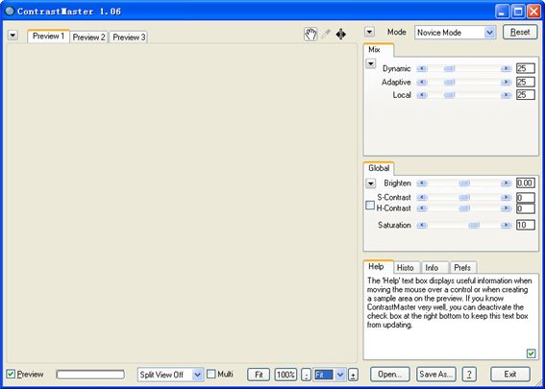
Task: Click Dynamic slider right arrow
Action: point(506,69)
